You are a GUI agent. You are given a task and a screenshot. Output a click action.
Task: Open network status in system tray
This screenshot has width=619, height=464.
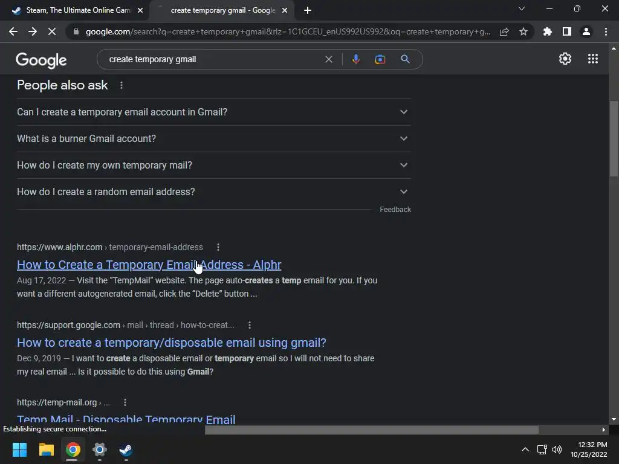542,449
